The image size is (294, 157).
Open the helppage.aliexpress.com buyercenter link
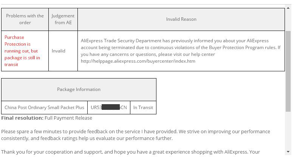click(138, 61)
